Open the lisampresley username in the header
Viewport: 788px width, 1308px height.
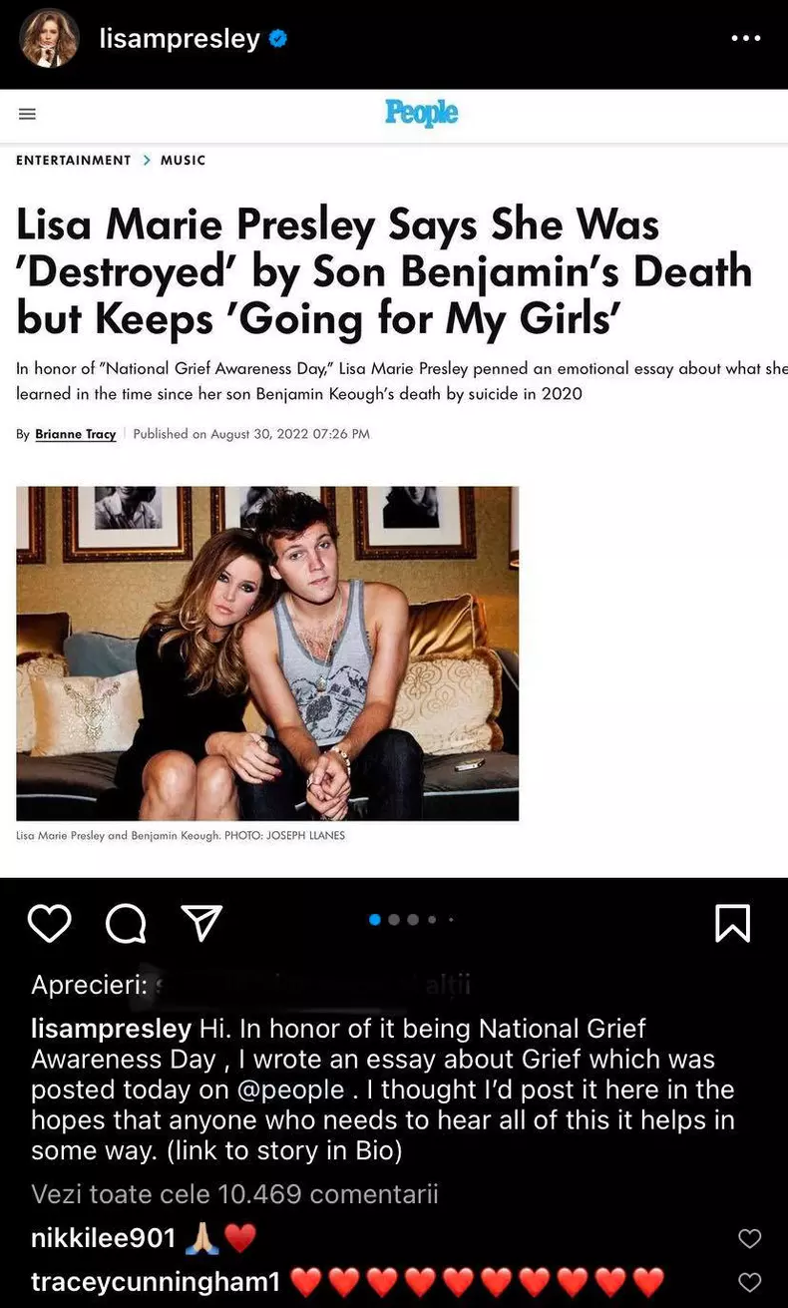pos(180,39)
